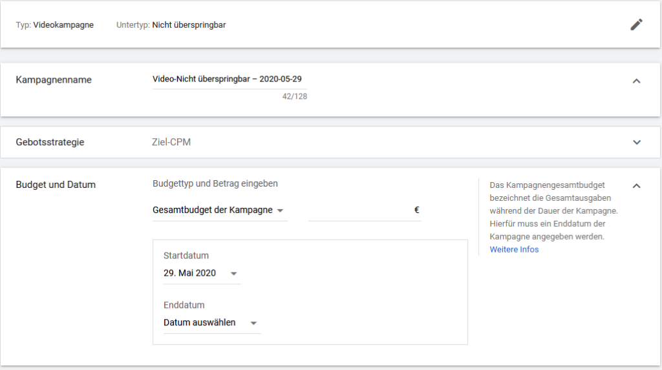This screenshot has height=370, width=662.
Task: Select the Gebotsstrategie section heading
Action: (x=50, y=142)
